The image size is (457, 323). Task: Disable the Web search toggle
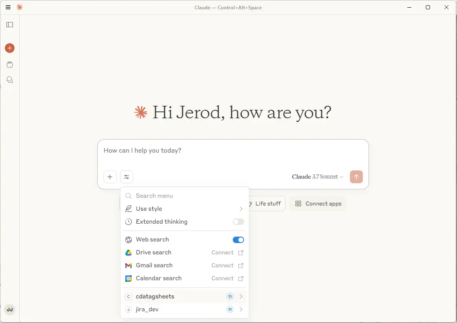(x=238, y=240)
